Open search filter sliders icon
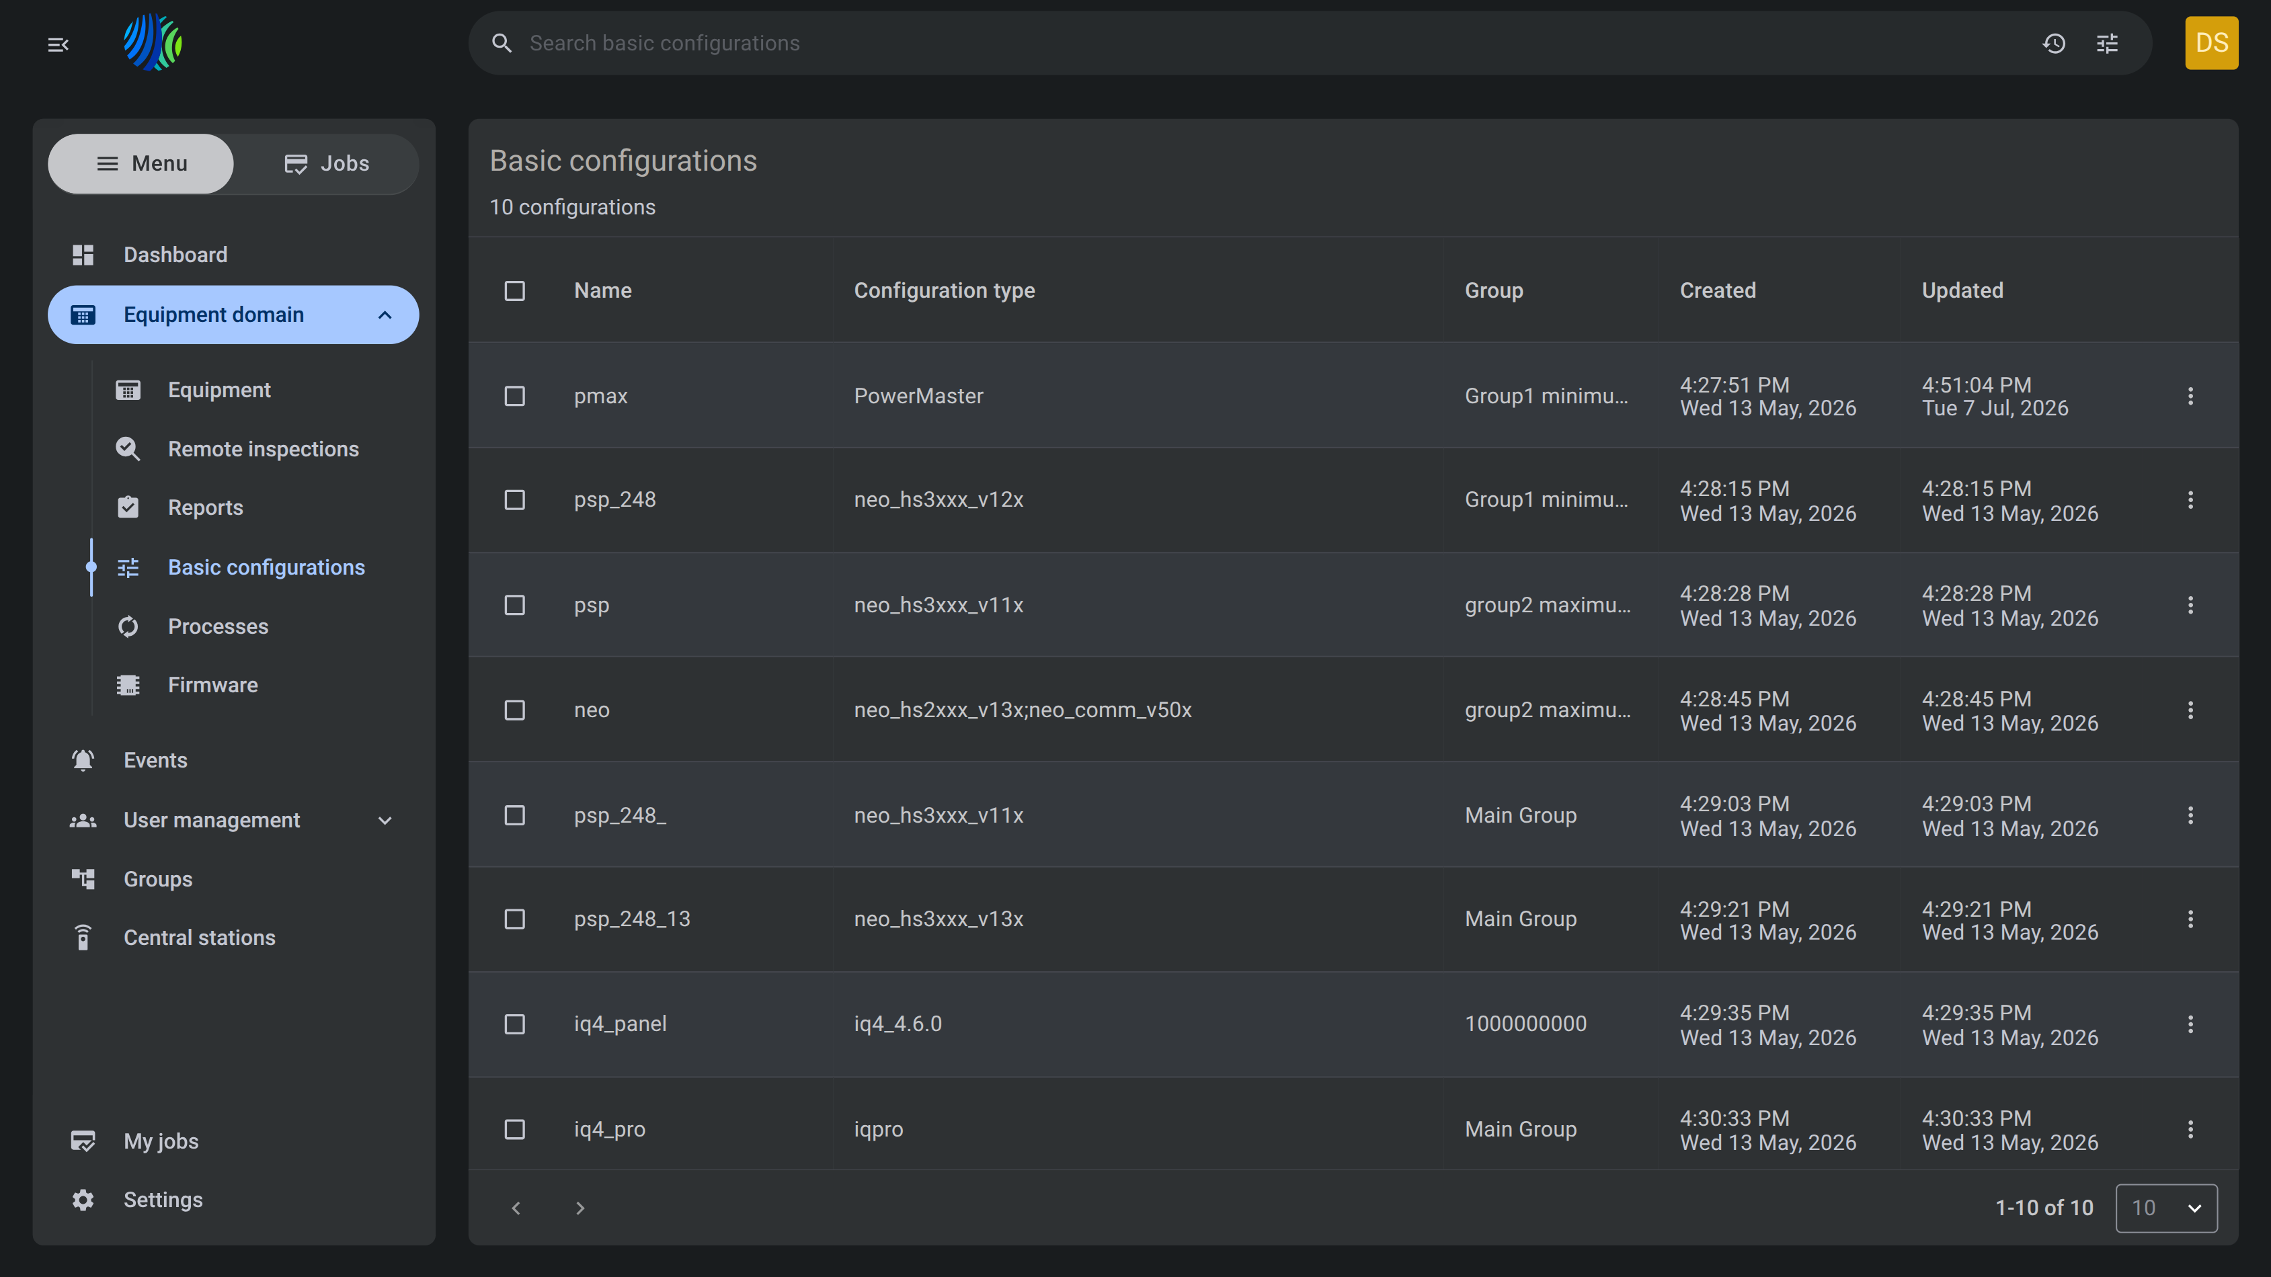 pos(2107,43)
